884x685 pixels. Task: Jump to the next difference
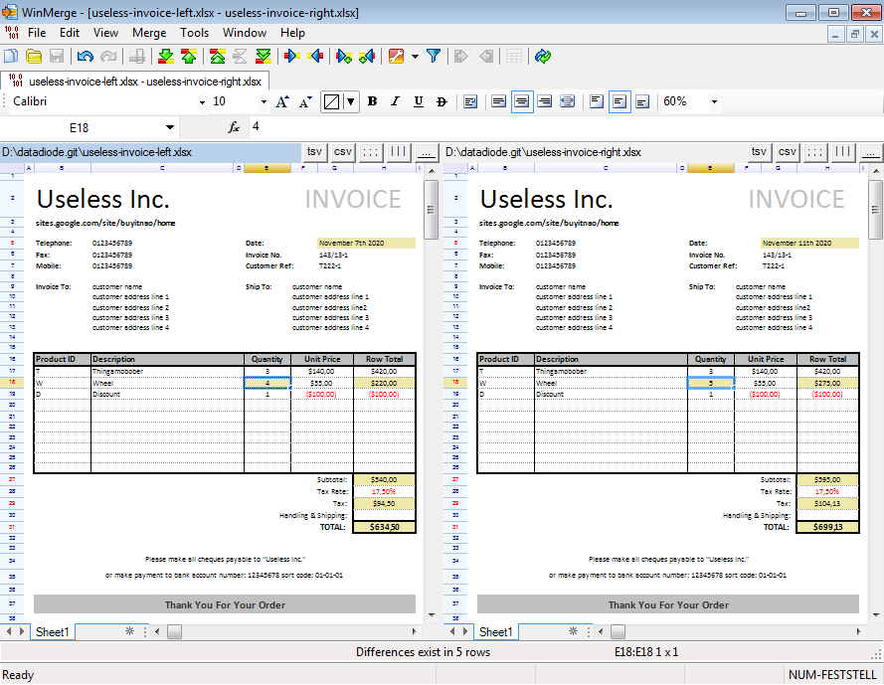point(166,56)
